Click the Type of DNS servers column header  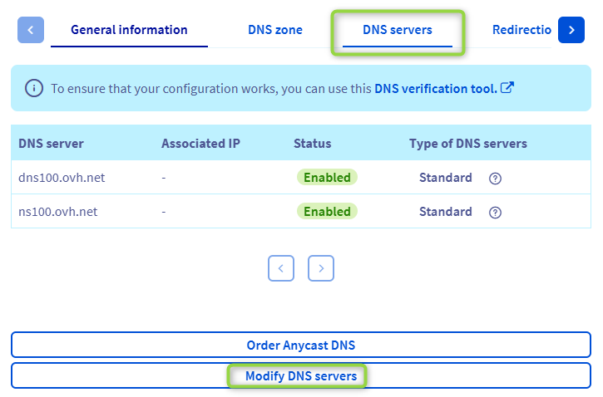tap(467, 144)
